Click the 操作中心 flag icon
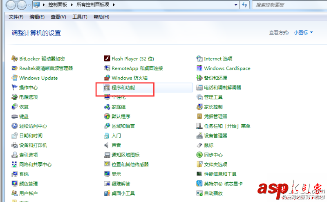This screenshot has width=327, height=202. 14,88
